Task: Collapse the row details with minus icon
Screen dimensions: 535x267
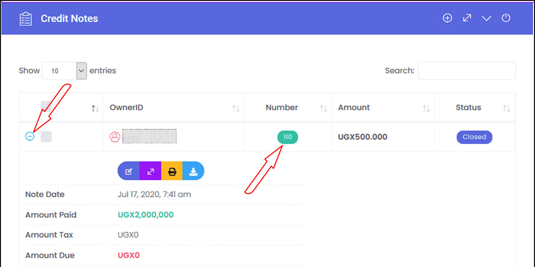Action: click(29, 137)
